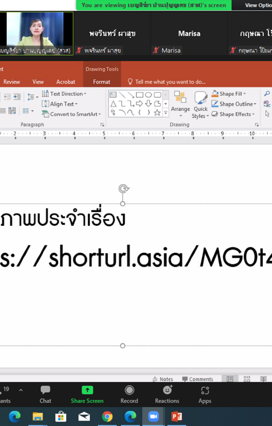Viewport: 272px width, 426px height.
Task: Open Zoom View Options menu
Action: (x=259, y=5)
